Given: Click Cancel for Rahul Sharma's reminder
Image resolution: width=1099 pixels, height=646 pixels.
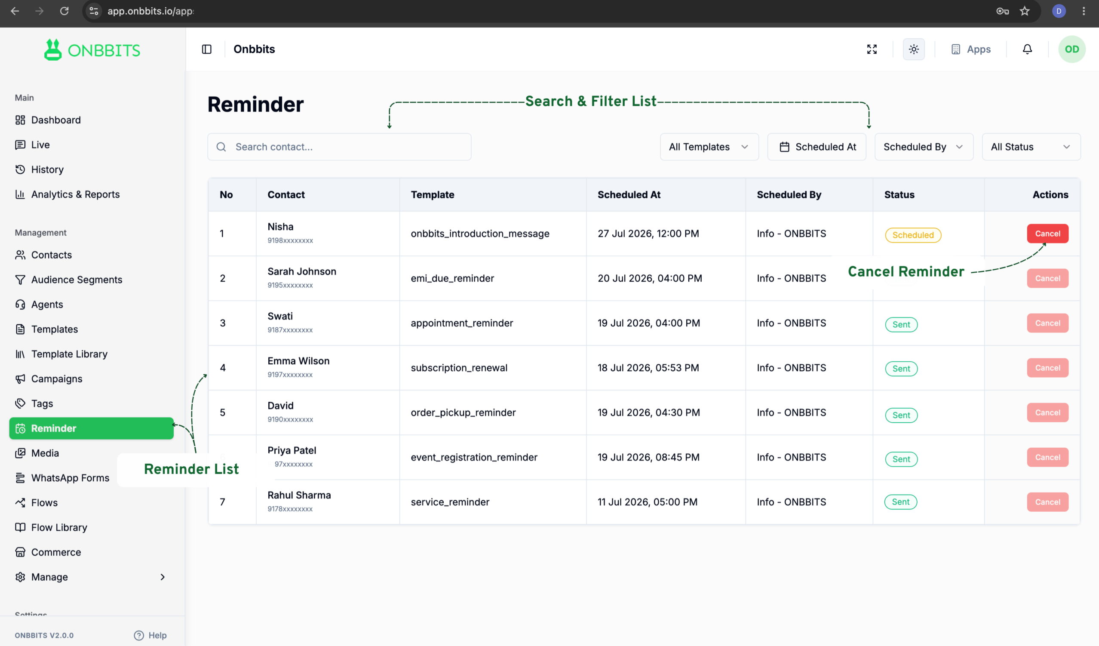Looking at the screenshot, I should point(1047,501).
